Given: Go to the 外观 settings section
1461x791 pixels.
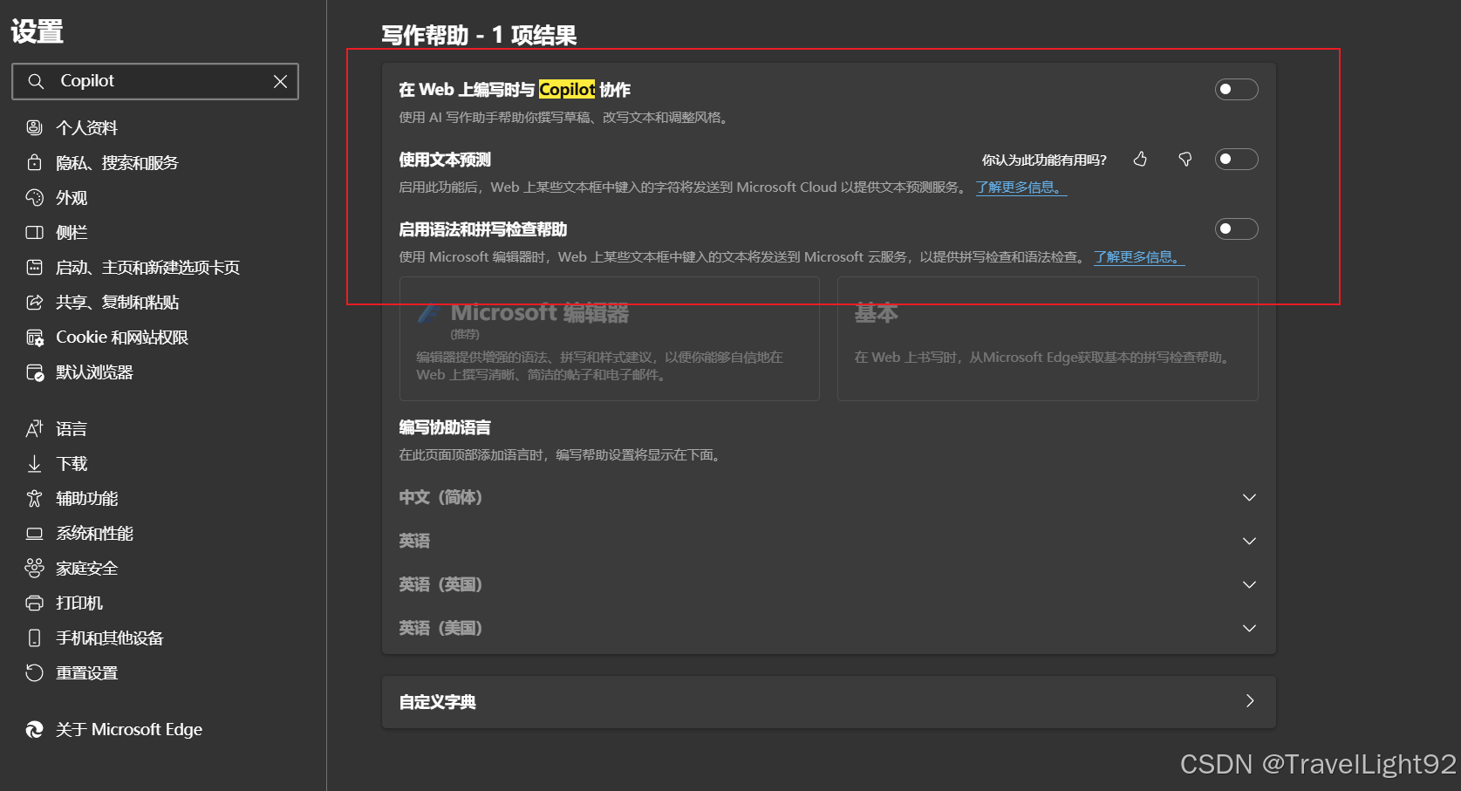Looking at the screenshot, I should click(x=72, y=197).
